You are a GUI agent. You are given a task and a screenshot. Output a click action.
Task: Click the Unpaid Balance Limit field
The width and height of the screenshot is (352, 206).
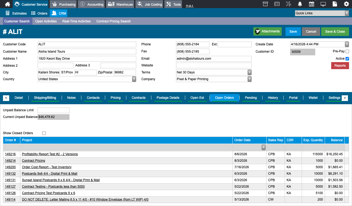54,110
